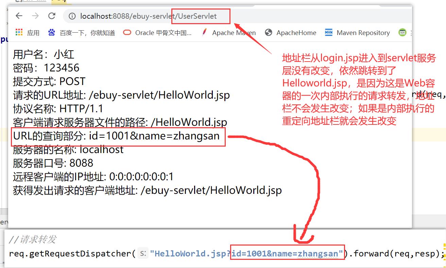This screenshot has height=268, width=446.
Task: Select the 获得发出请求的客户端地址 line
Action: pyautogui.click(x=147, y=190)
